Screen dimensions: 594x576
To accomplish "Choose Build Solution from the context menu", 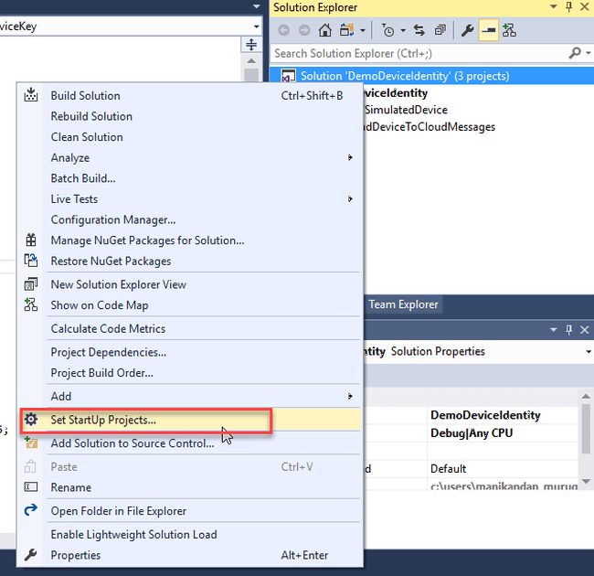I will pyautogui.click(x=191, y=95).
